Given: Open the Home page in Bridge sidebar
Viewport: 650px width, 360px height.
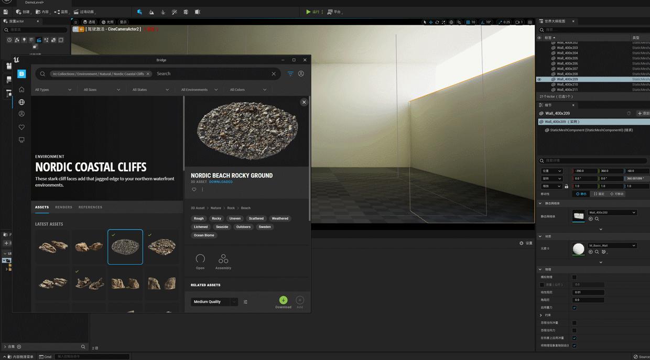Looking at the screenshot, I should (21, 90).
